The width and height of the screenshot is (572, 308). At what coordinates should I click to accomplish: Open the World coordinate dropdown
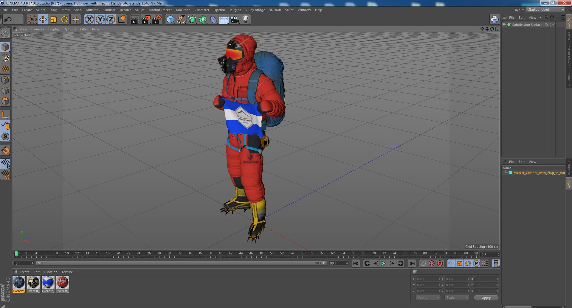[x=428, y=298]
